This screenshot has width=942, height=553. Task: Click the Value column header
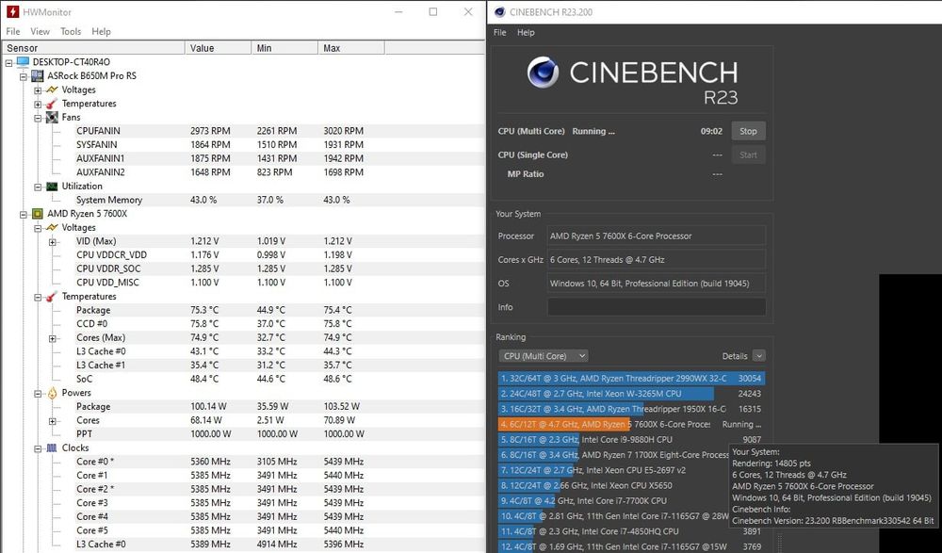coord(219,48)
